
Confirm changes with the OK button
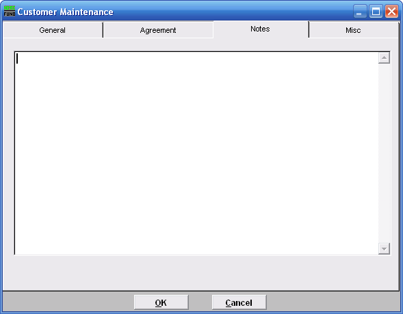coord(161,302)
